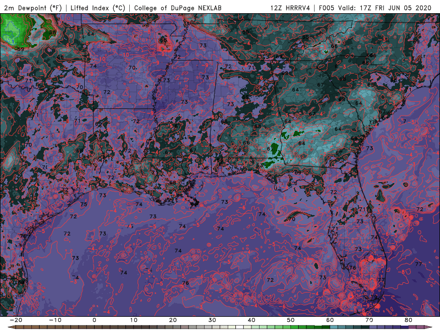This screenshot has height=330, width=440.
Task: Click the "0" color scale label
Action: [94, 320]
